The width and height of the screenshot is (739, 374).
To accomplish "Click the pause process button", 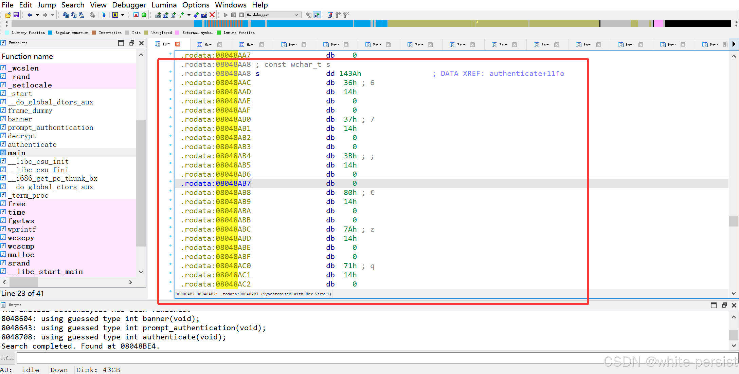I will (x=234, y=15).
